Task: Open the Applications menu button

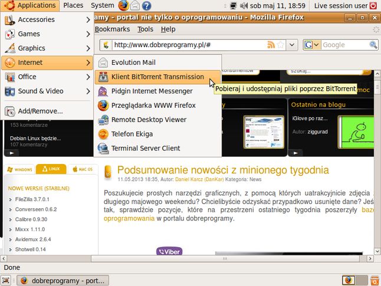Action: [x=30, y=5]
